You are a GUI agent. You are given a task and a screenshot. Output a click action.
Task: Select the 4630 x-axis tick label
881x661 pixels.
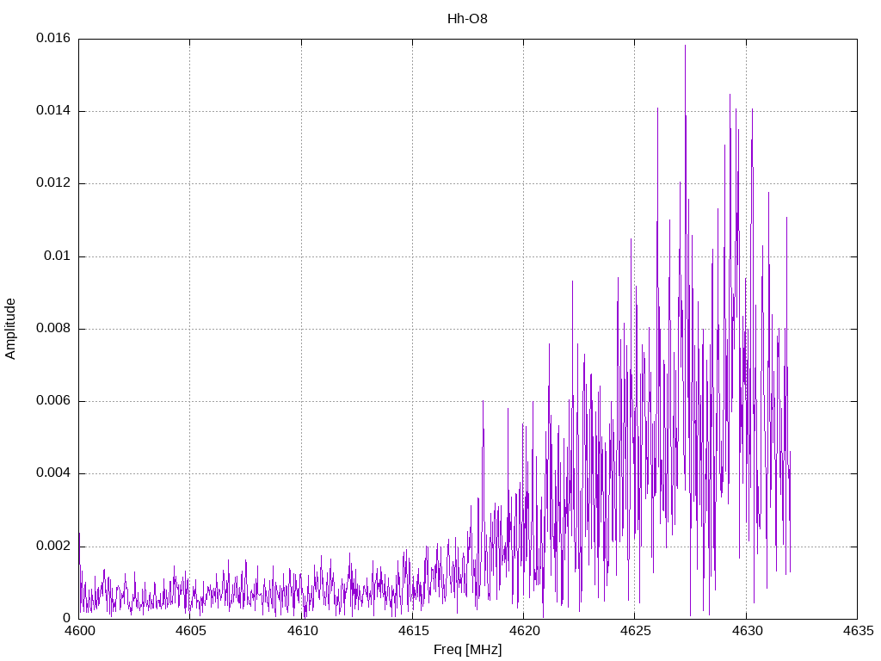[x=746, y=631]
